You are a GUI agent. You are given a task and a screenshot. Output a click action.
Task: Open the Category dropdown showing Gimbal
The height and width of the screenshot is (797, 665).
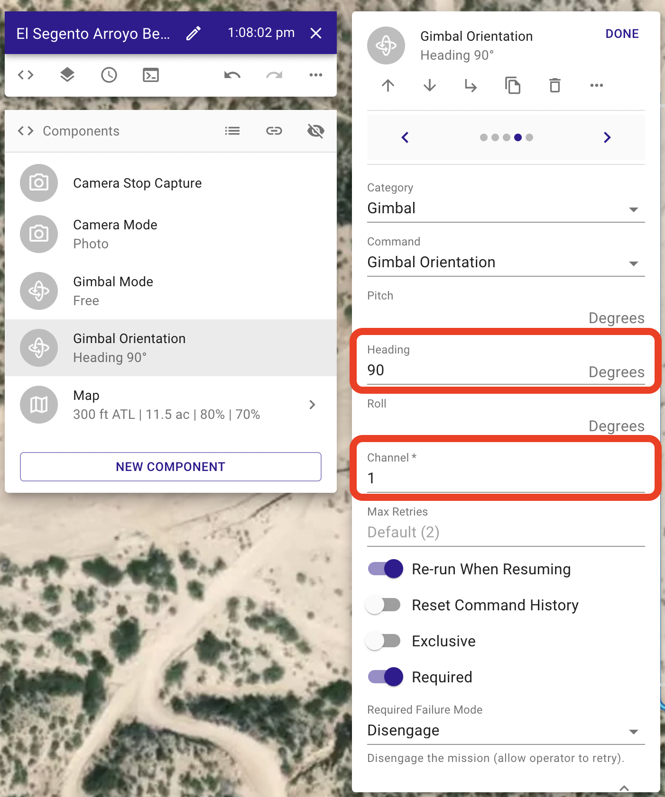[506, 208]
